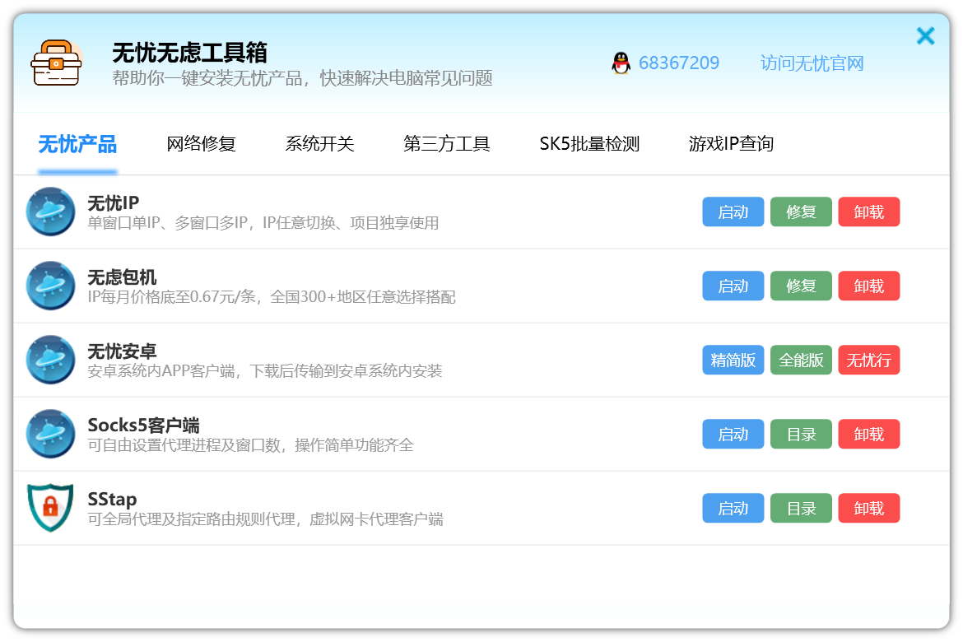Open the 游戏IP查询 tab
The image size is (963, 642).
coord(731,144)
